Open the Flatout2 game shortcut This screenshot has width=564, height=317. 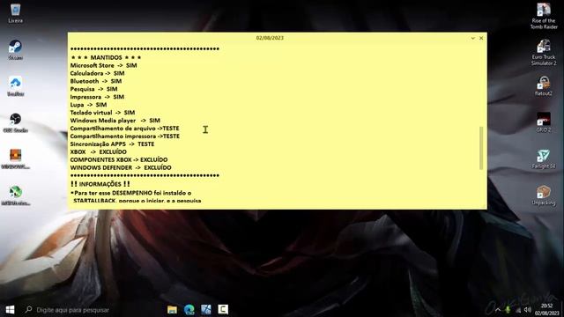[x=544, y=86]
